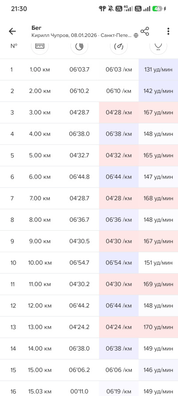Screen dimensions: 178x396
Task: Tap the № column header
Action: click(x=14, y=46)
